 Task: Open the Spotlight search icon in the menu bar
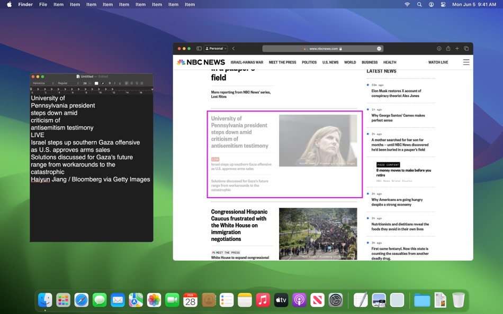click(x=419, y=4)
